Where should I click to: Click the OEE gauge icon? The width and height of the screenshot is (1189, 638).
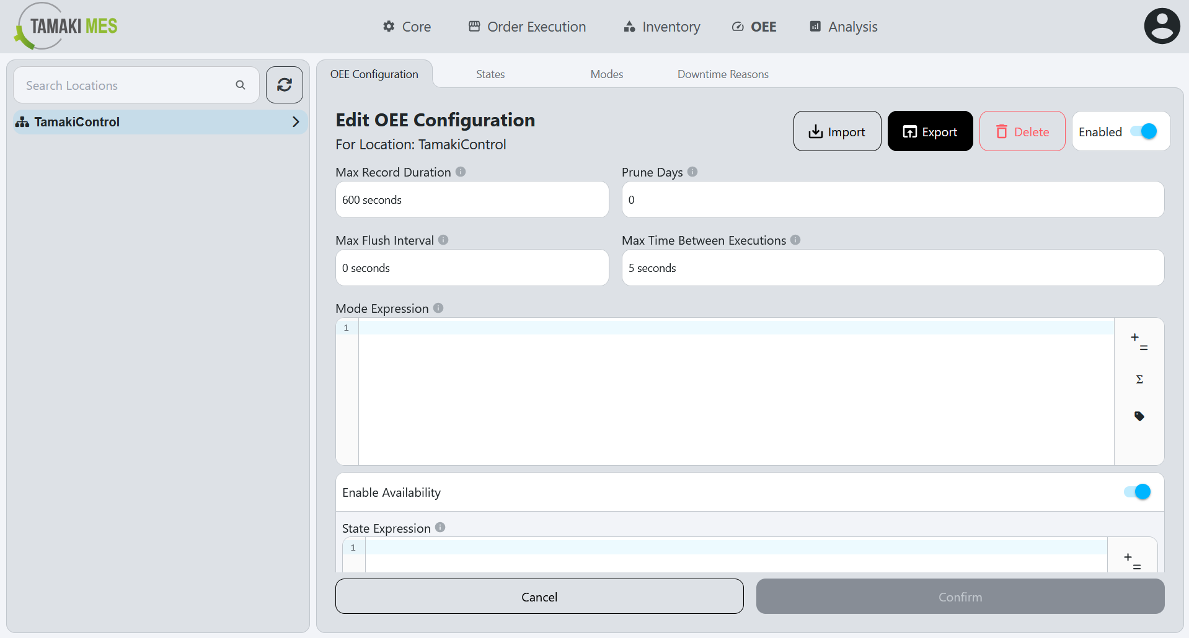737,27
